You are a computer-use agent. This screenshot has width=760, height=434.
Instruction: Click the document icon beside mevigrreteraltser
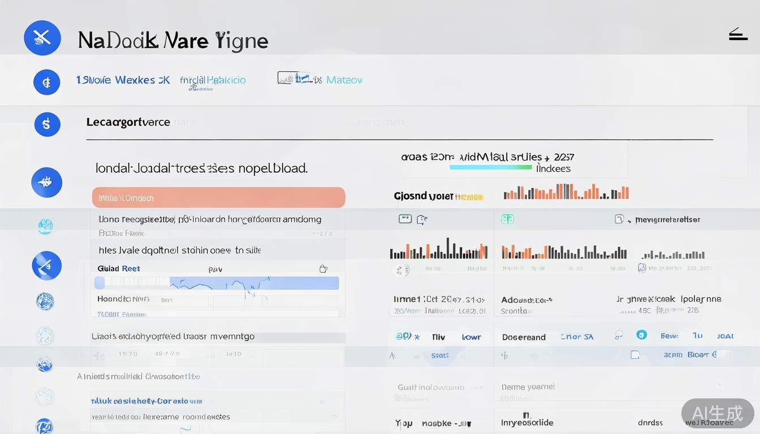click(619, 219)
